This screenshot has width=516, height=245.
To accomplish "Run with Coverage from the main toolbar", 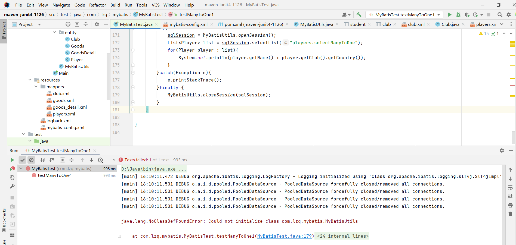I will point(467,15).
